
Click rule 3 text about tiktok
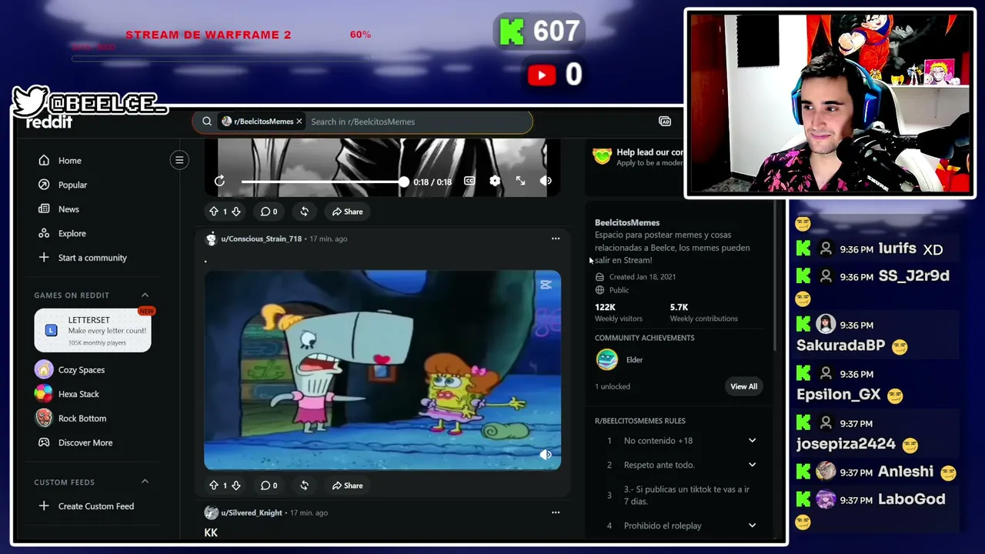[x=686, y=496]
